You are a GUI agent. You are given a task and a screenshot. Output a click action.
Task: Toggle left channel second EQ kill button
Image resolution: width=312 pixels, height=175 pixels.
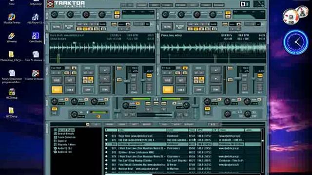tap(86, 99)
